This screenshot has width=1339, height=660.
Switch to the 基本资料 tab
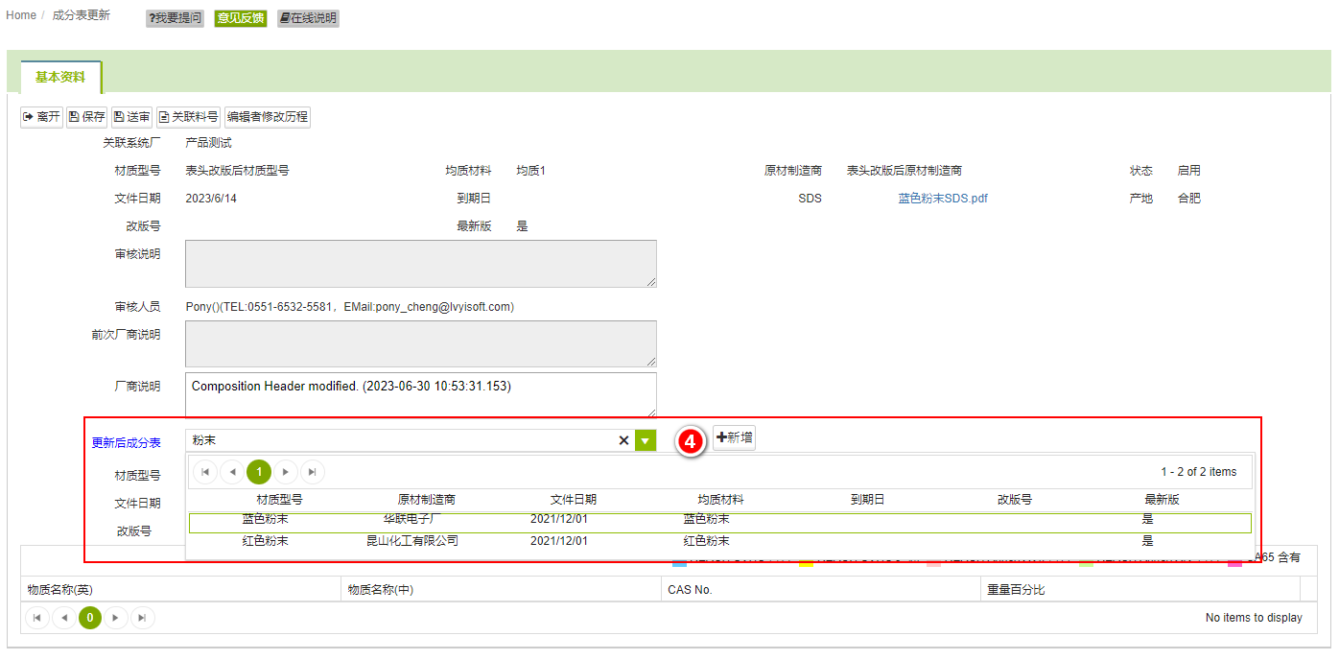(60, 77)
